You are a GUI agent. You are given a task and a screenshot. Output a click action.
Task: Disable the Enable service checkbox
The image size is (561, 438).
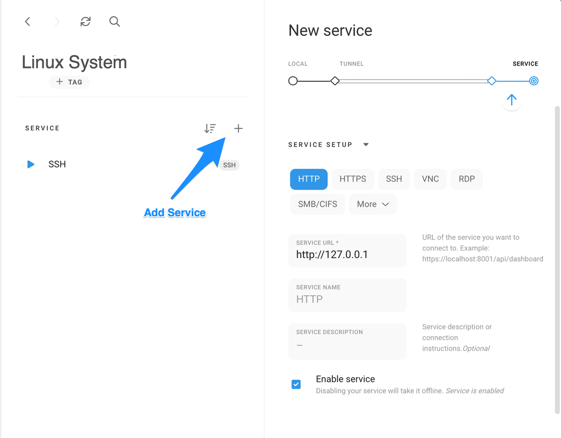tap(296, 384)
